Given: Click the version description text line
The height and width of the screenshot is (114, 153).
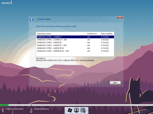Looking at the screenshot, I should pyautogui.click(x=65, y=60).
